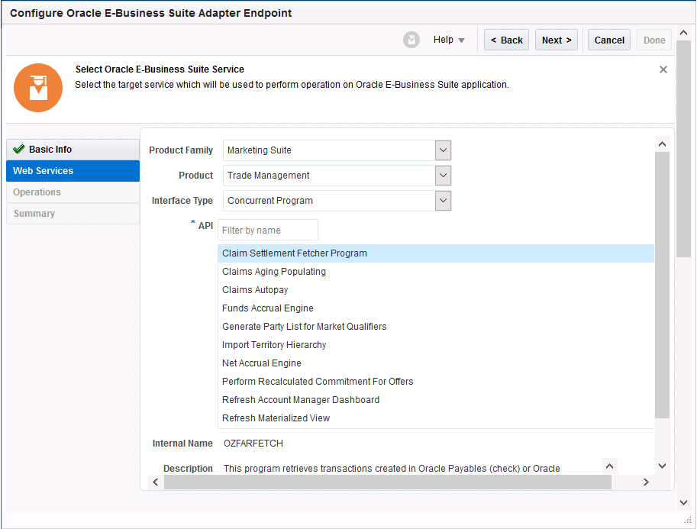This screenshot has width=697, height=529.
Task: Expand the Product Family dropdown arrow
Action: 443,150
